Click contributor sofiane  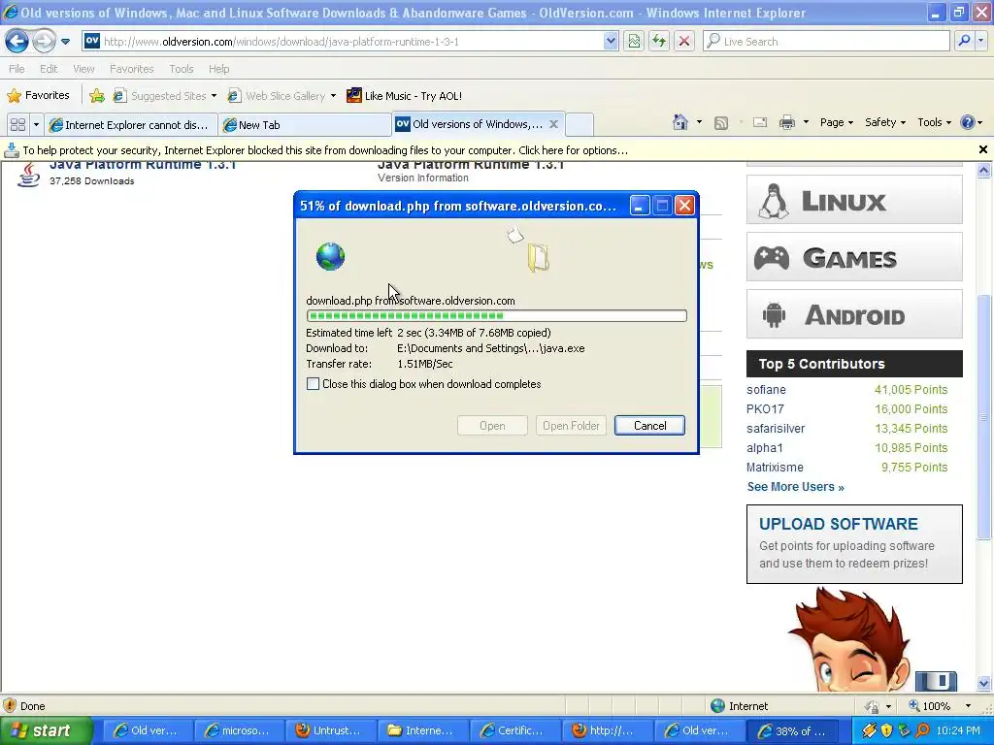(766, 390)
